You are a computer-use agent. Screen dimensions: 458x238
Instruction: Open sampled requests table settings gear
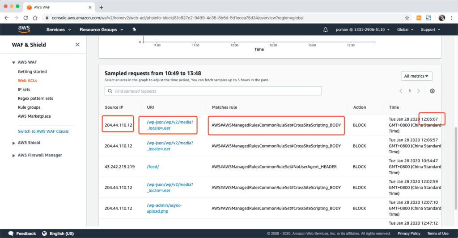[433, 91]
